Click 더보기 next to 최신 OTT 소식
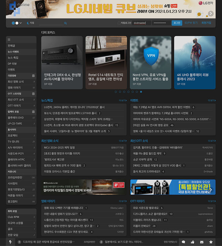The width and height of the screenshot is (222, 246). pyautogui.click(x=212, y=141)
